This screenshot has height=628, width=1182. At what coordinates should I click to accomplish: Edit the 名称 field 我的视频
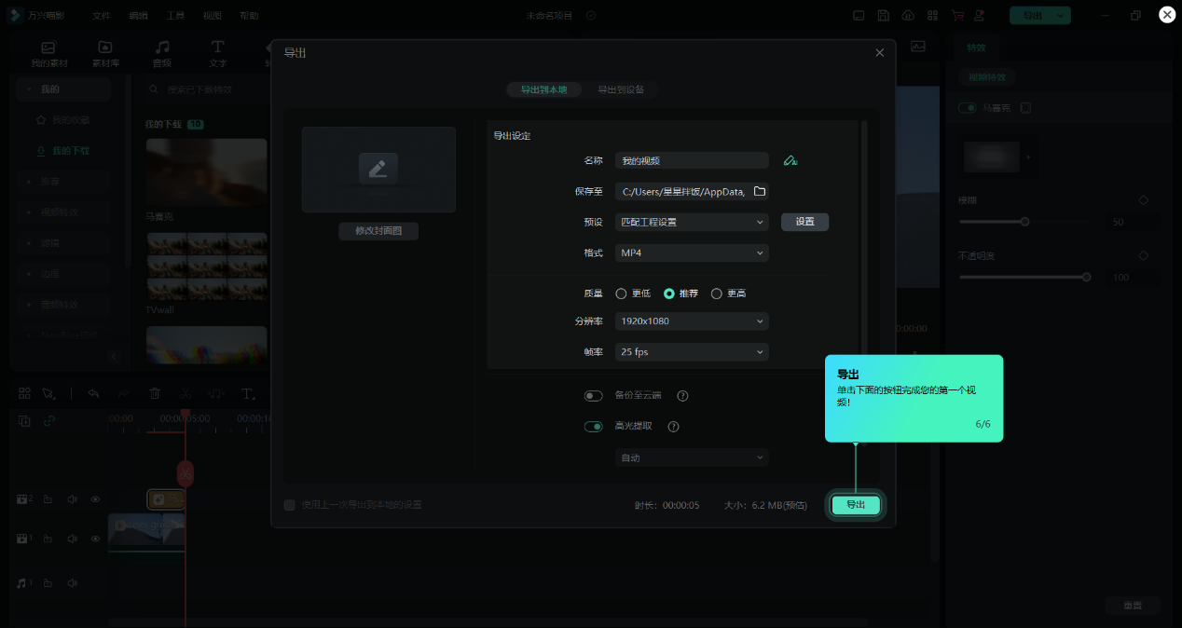coord(692,160)
